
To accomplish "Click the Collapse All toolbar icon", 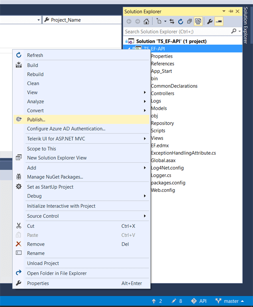I will pyautogui.click(x=189, y=22).
